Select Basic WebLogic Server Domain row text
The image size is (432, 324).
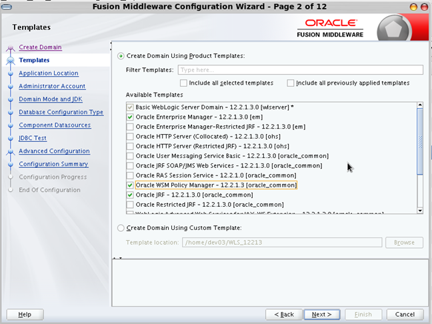point(215,107)
